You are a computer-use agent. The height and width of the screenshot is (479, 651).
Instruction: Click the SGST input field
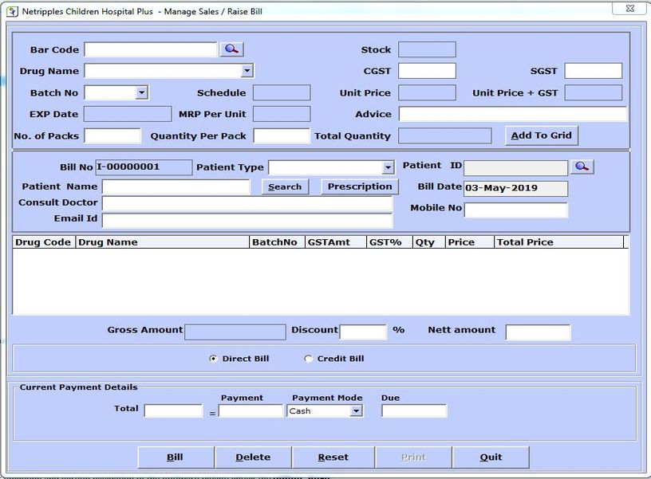pyautogui.click(x=594, y=71)
